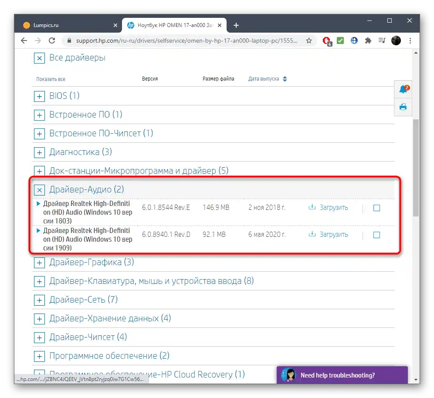Click the page vertical scrollbar thumb
Viewport: 434px width, 398px height.
tap(416, 168)
